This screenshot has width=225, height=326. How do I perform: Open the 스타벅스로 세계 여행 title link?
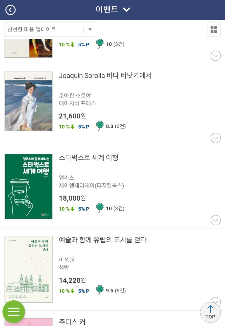tap(89, 158)
